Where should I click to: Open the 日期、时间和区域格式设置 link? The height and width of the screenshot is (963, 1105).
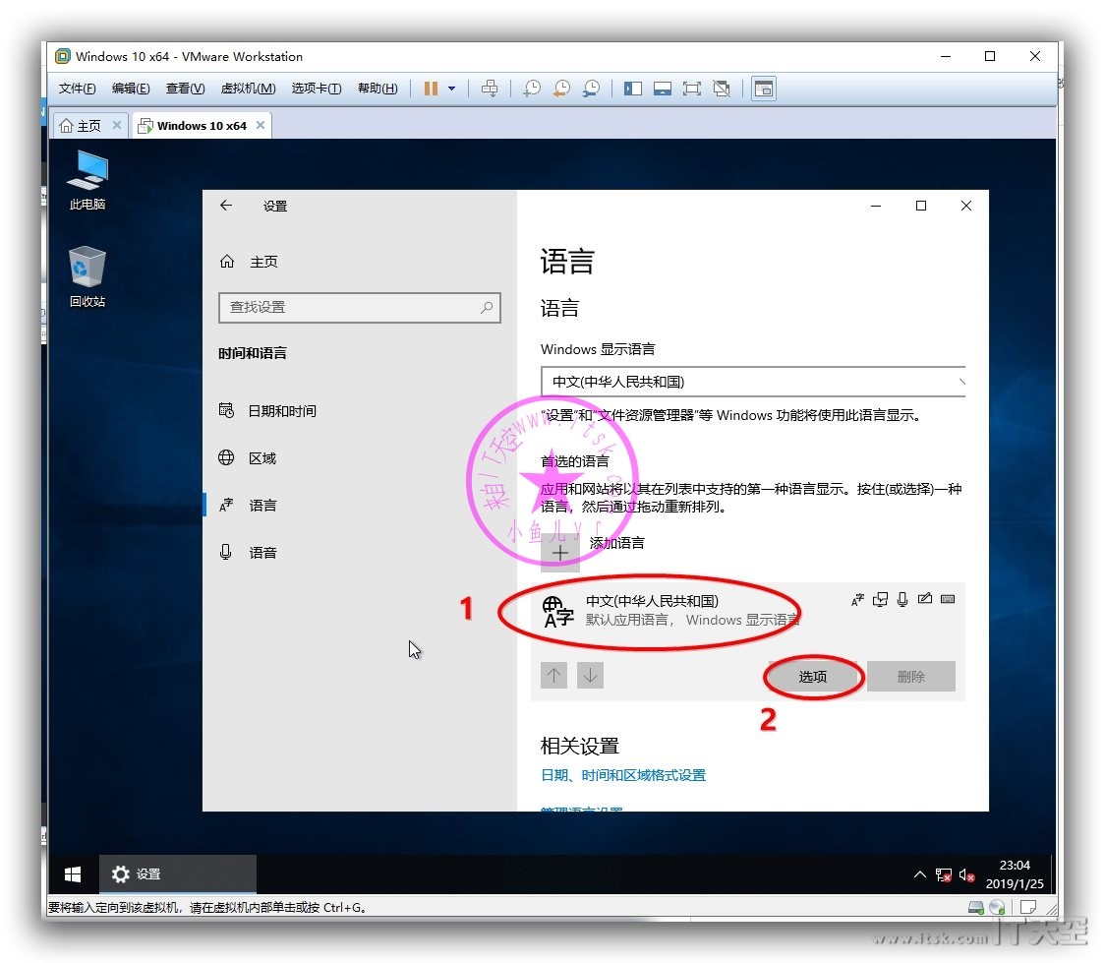pyautogui.click(x=623, y=775)
